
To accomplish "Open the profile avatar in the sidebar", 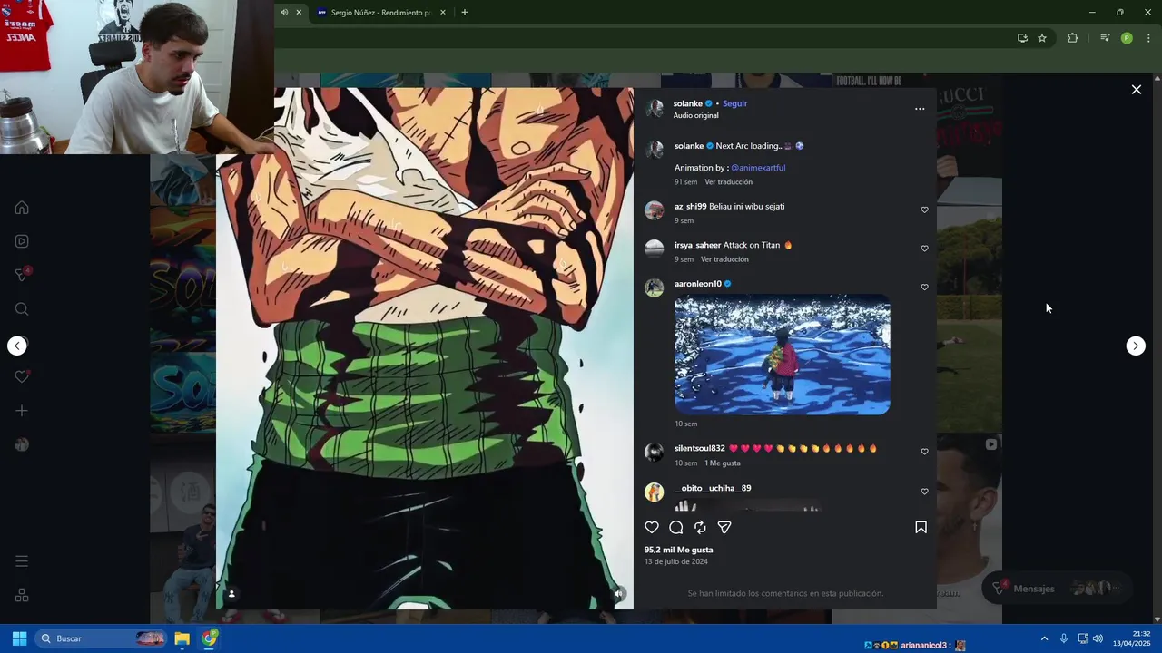I will click(22, 444).
